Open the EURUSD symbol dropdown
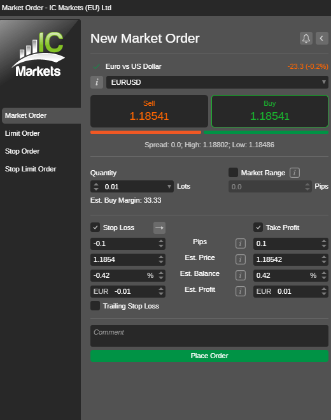The image size is (331, 420). 217,82
